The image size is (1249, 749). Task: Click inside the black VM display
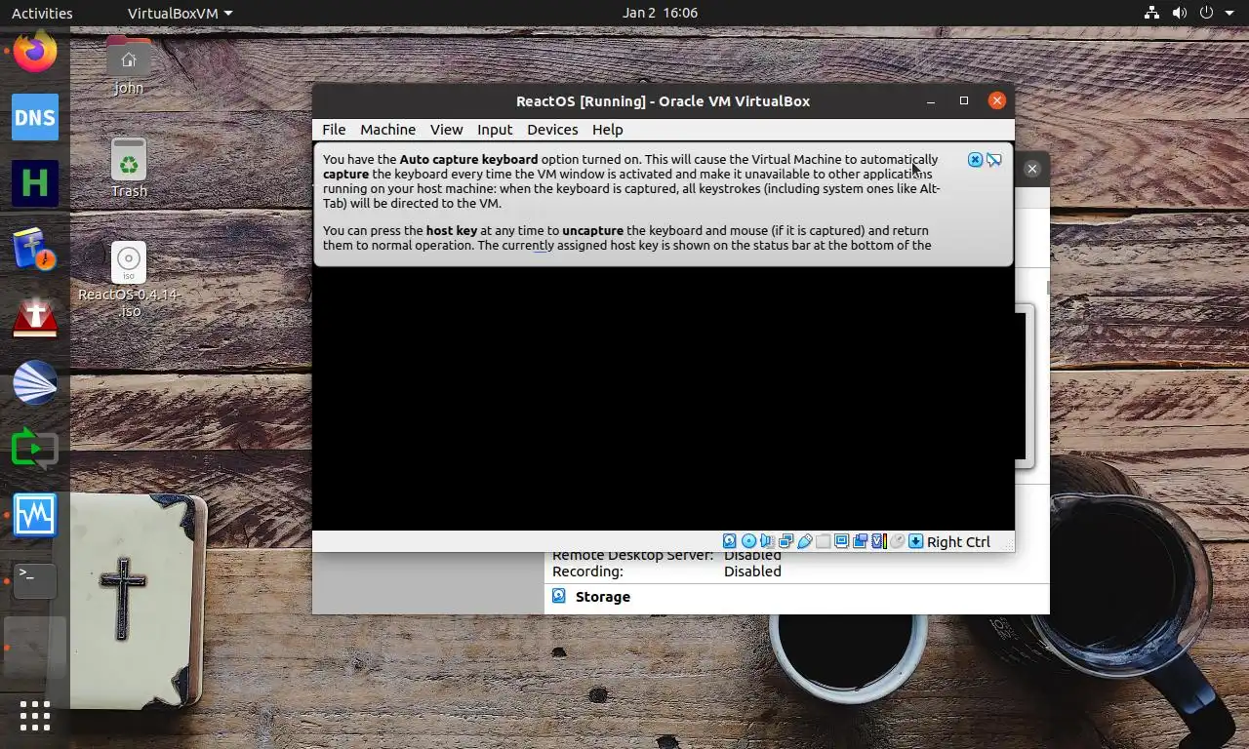coord(664,400)
